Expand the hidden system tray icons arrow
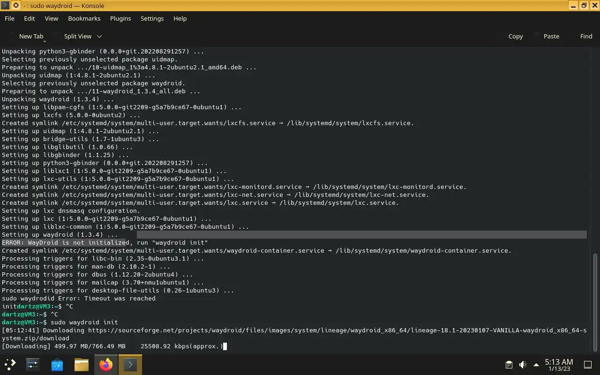Image resolution: width=600 pixels, height=375 pixels. tap(536, 364)
